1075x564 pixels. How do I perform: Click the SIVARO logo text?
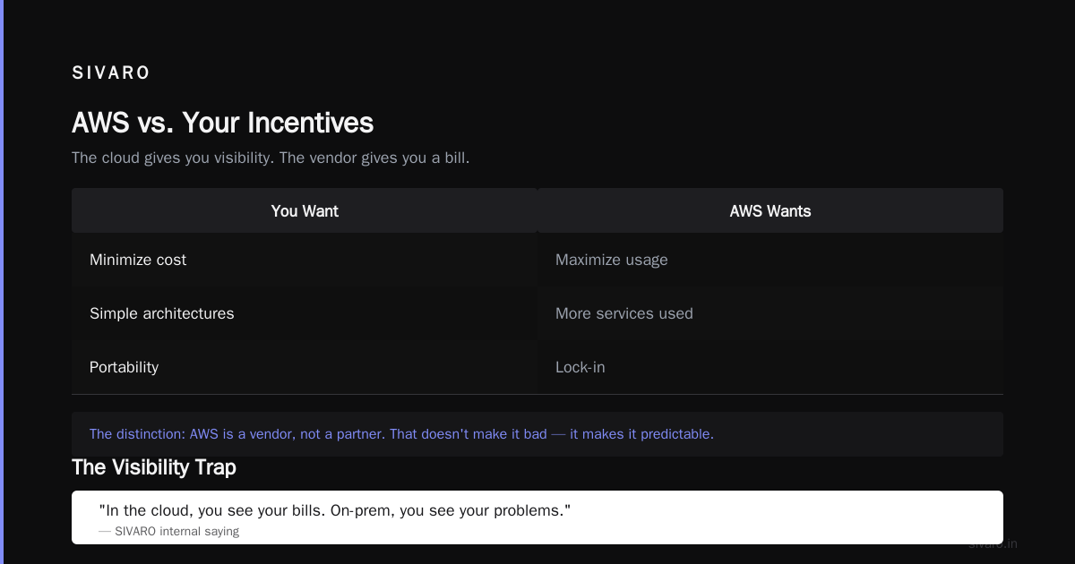point(111,73)
